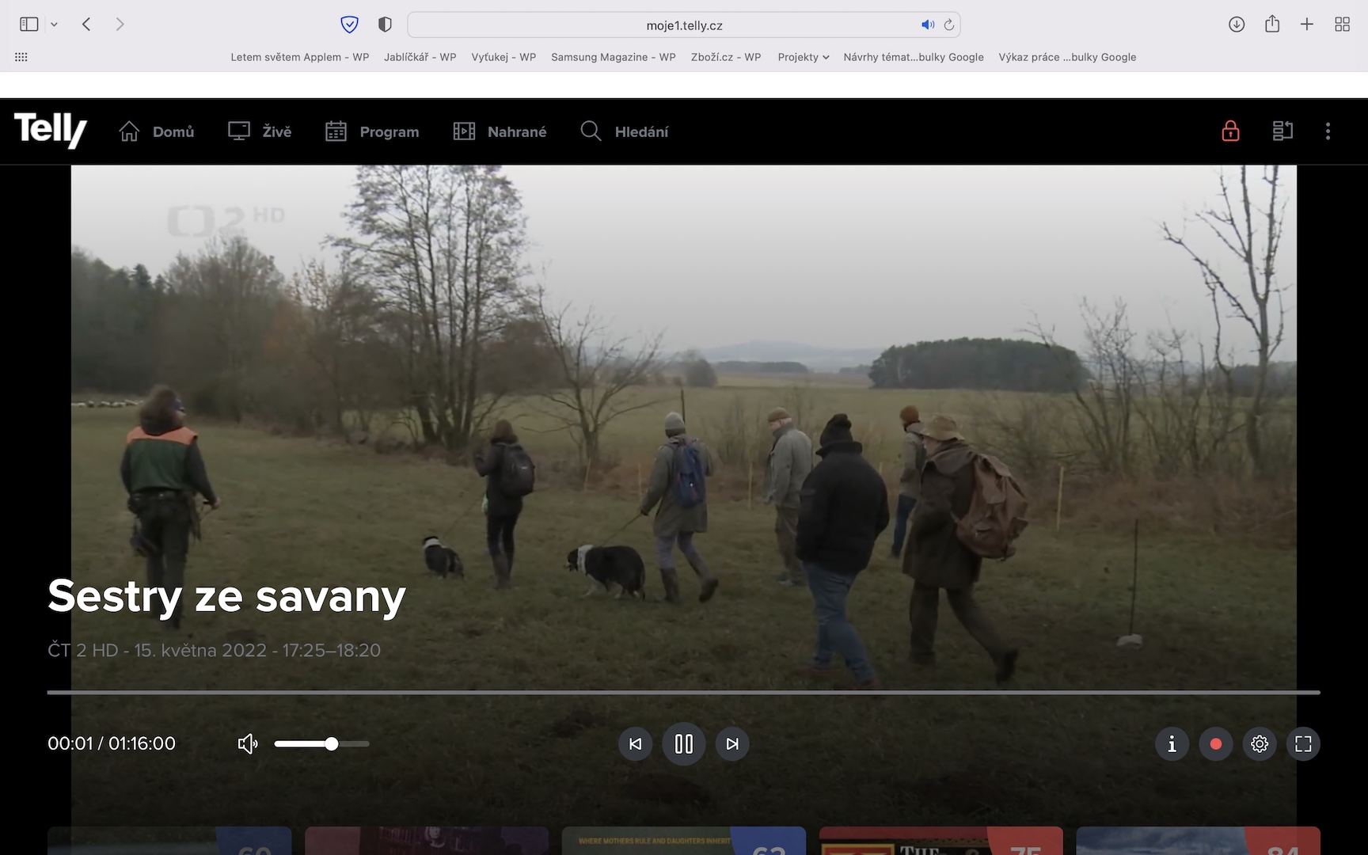Show the tab overview grid

click(x=1342, y=25)
